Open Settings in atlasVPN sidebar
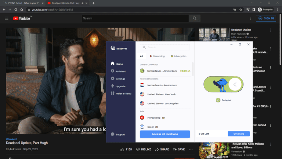This screenshot has width=282, height=159. (118, 79)
